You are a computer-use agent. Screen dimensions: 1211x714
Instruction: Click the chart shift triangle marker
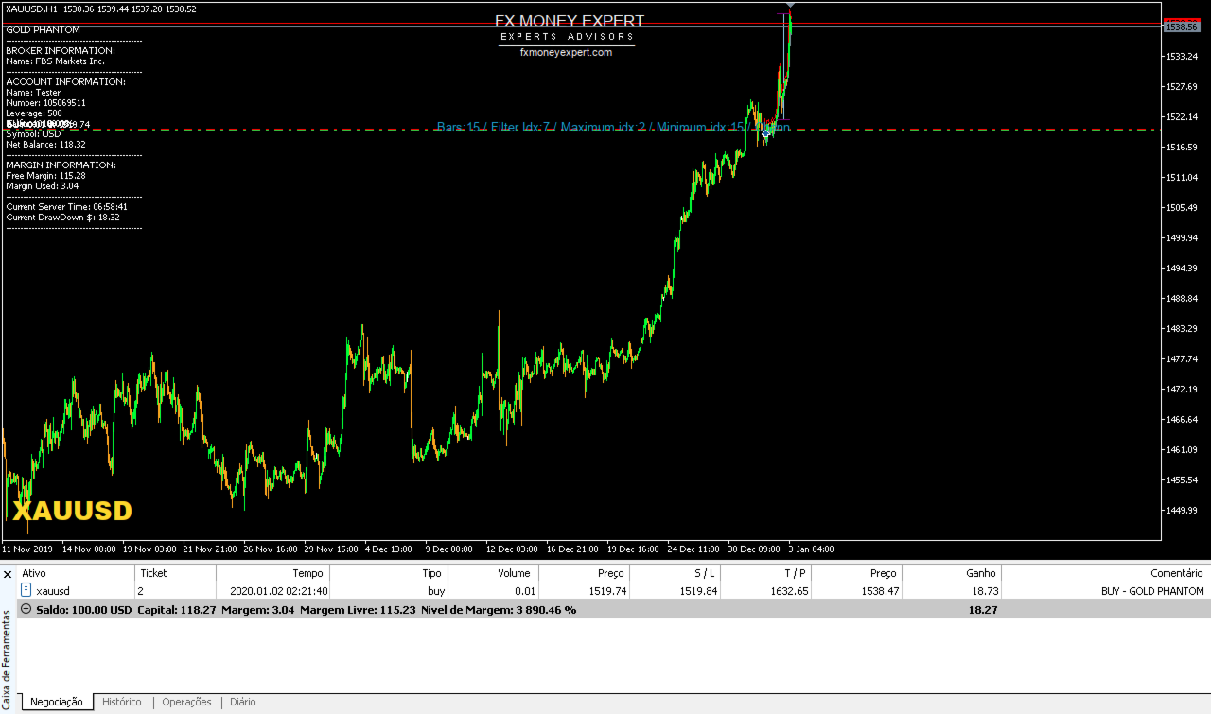(x=790, y=6)
